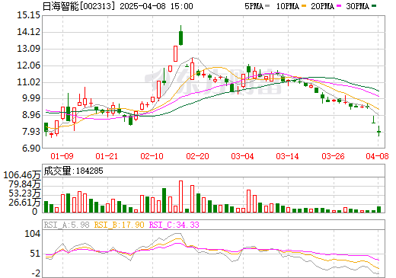This screenshot has height=278, width=396.
Task: Click the 106.46万 volume axis label
Action: pos(22,175)
